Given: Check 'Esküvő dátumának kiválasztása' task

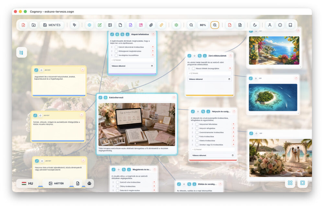Looking at the screenshot, I should pyautogui.click(x=116, y=47).
